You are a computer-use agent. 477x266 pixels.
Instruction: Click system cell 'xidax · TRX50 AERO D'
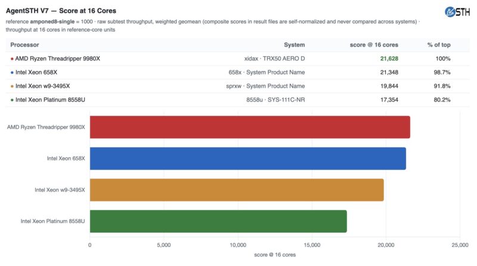pos(274,58)
